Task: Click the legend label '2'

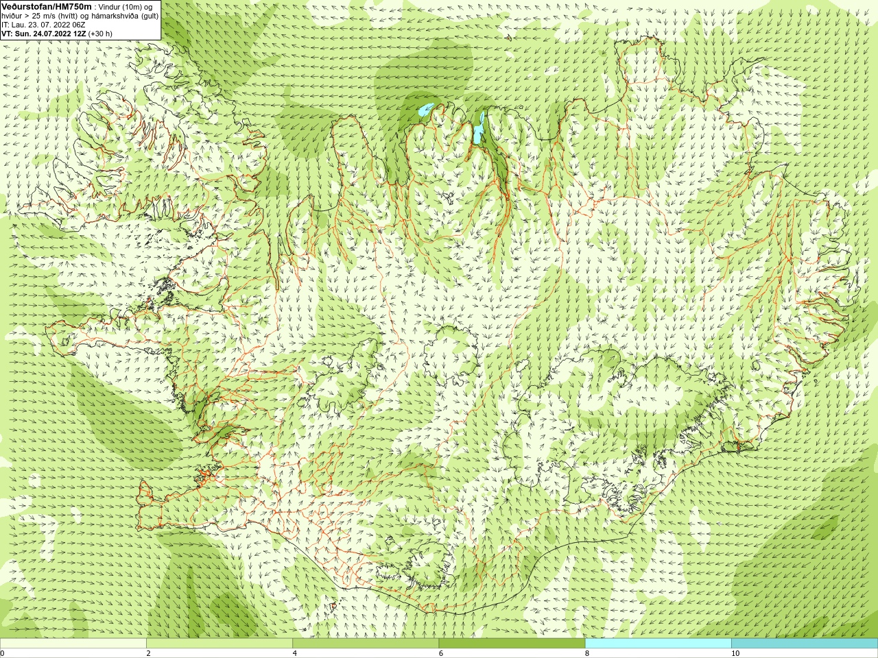Action: (x=148, y=654)
